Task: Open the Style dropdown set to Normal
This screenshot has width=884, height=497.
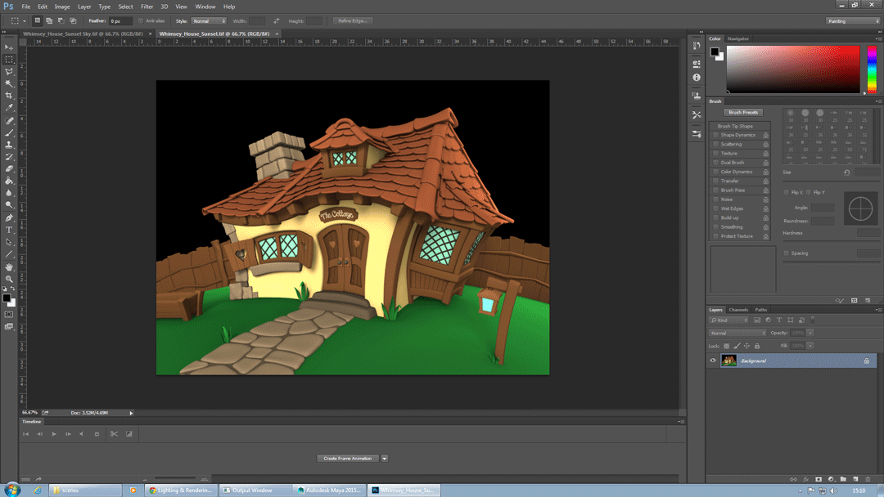Action: (209, 20)
